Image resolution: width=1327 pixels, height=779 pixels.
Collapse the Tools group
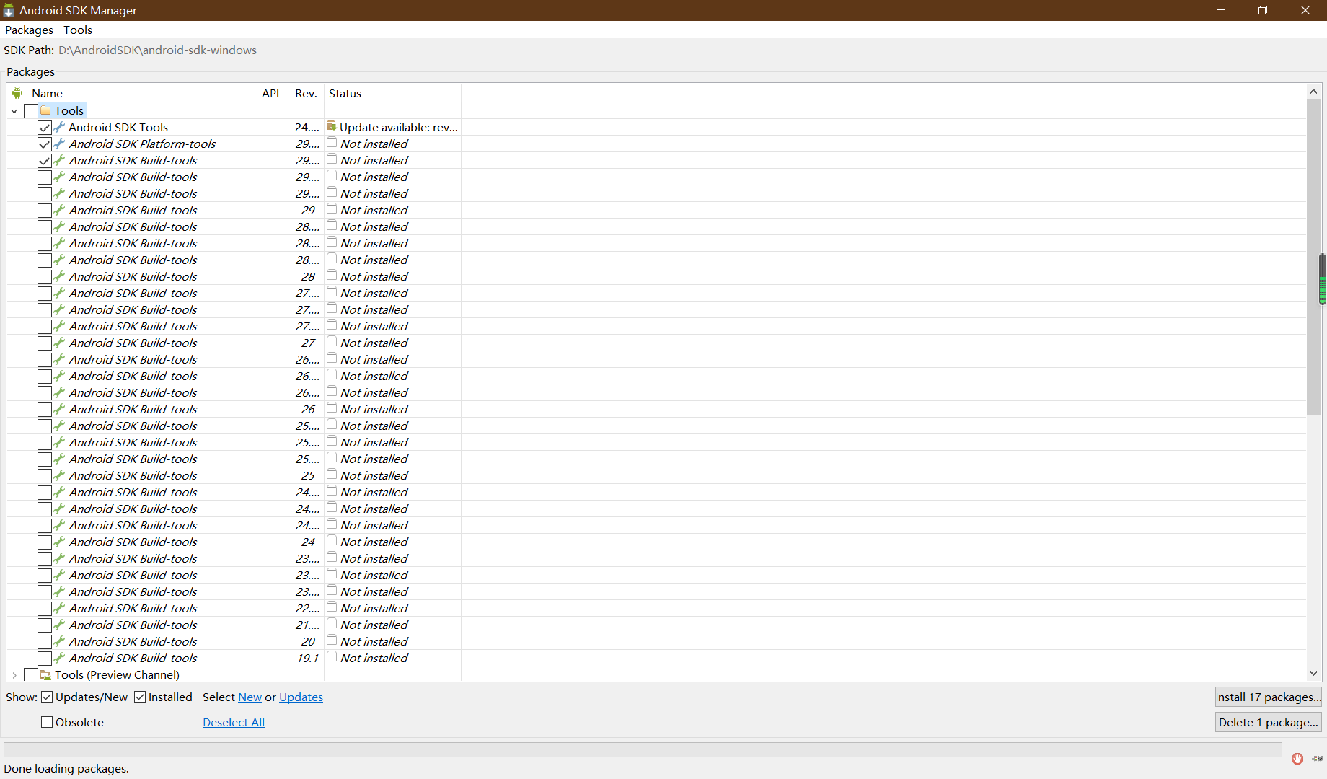14,111
